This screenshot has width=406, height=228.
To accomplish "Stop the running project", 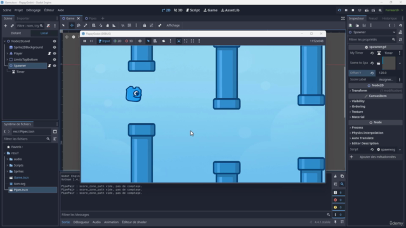I will pyautogui.click(x=353, y=10).
